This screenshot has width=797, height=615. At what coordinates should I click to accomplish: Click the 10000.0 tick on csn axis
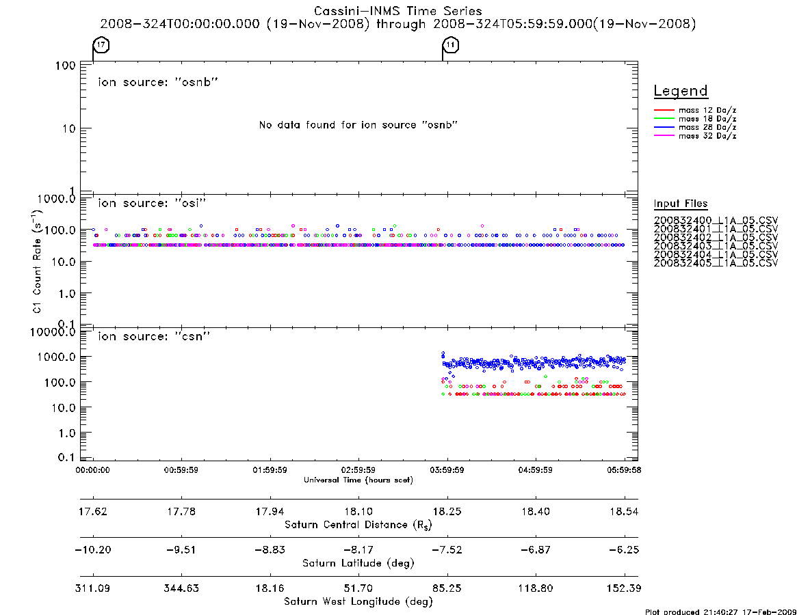tap(53, 332)
